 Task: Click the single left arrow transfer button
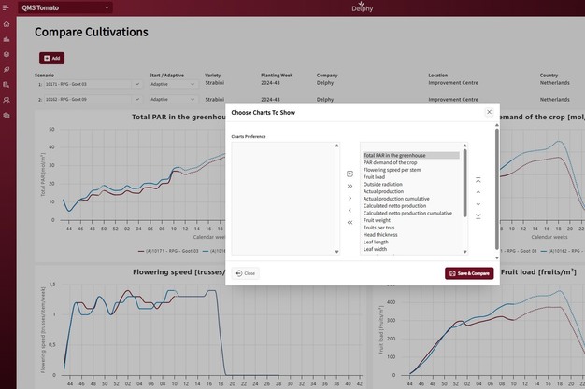pyautogui.click(x=350, y=210)
